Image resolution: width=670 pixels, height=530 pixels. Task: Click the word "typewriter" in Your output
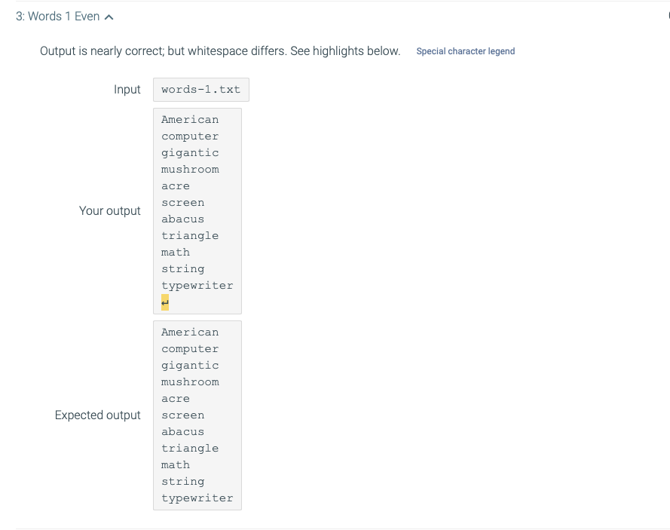[197, 285]
